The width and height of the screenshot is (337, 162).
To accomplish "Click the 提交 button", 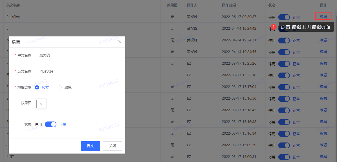I will coord(90,146).
